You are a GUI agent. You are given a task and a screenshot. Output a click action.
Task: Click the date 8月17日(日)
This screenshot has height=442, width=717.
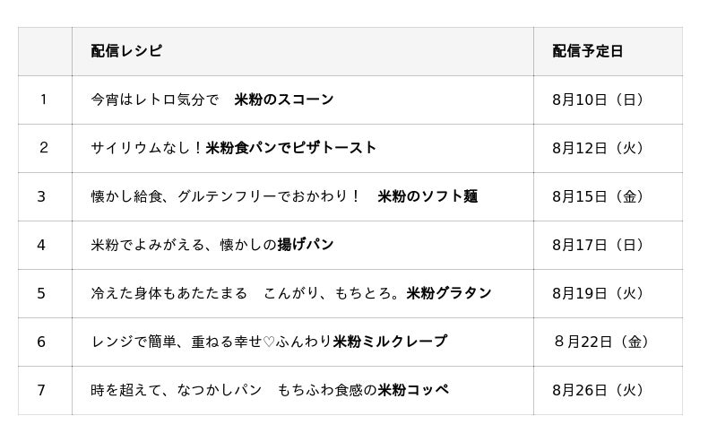coord(598,245)
